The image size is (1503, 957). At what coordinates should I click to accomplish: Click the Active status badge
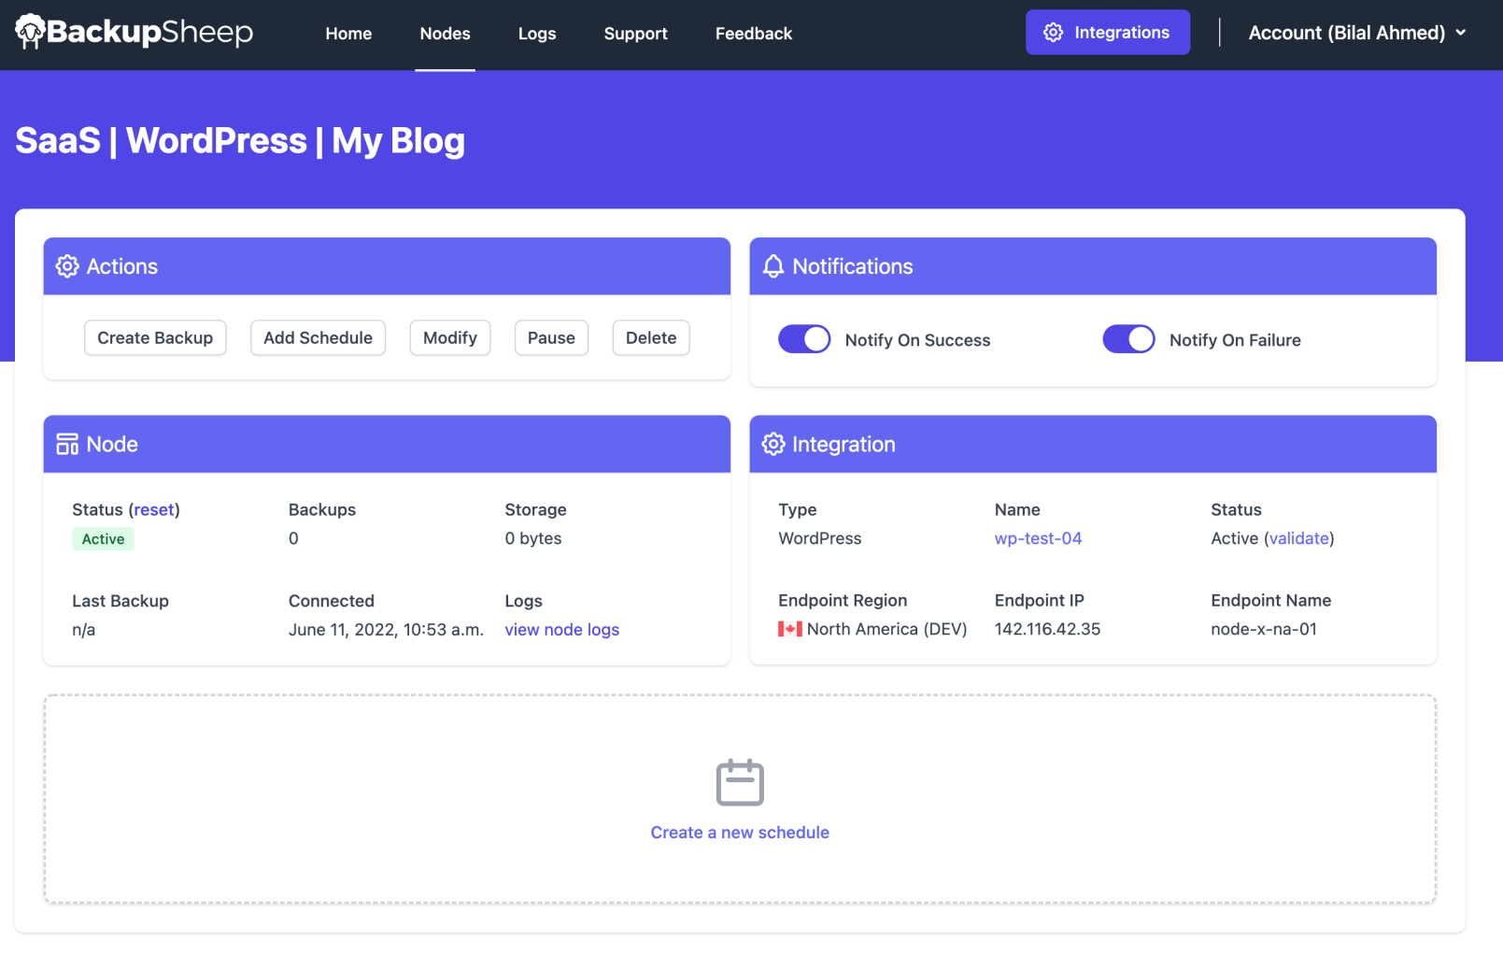pos(103,539)
